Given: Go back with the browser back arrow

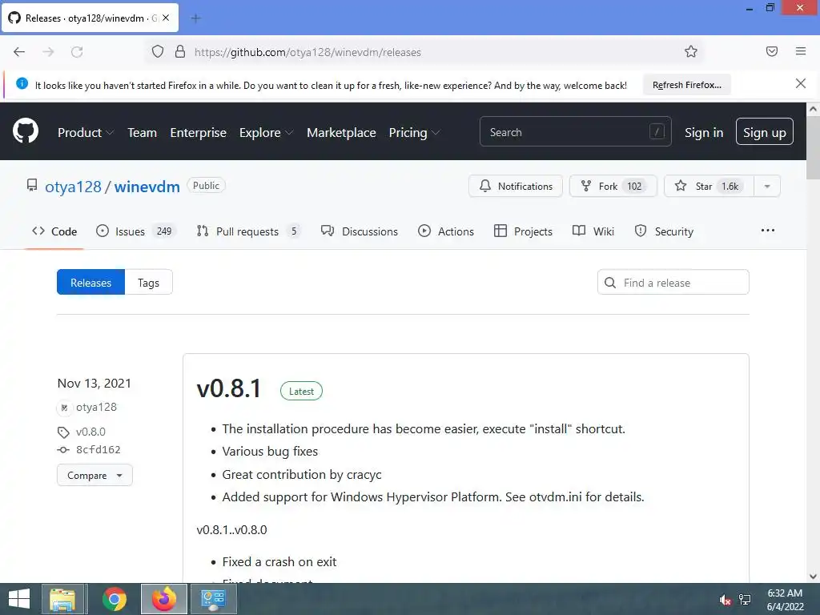Looking at the screenshot, I should tap(19, 52).
